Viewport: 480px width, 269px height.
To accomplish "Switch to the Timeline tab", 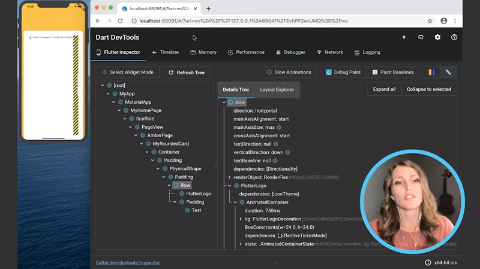I will click(x=165, y=52).
